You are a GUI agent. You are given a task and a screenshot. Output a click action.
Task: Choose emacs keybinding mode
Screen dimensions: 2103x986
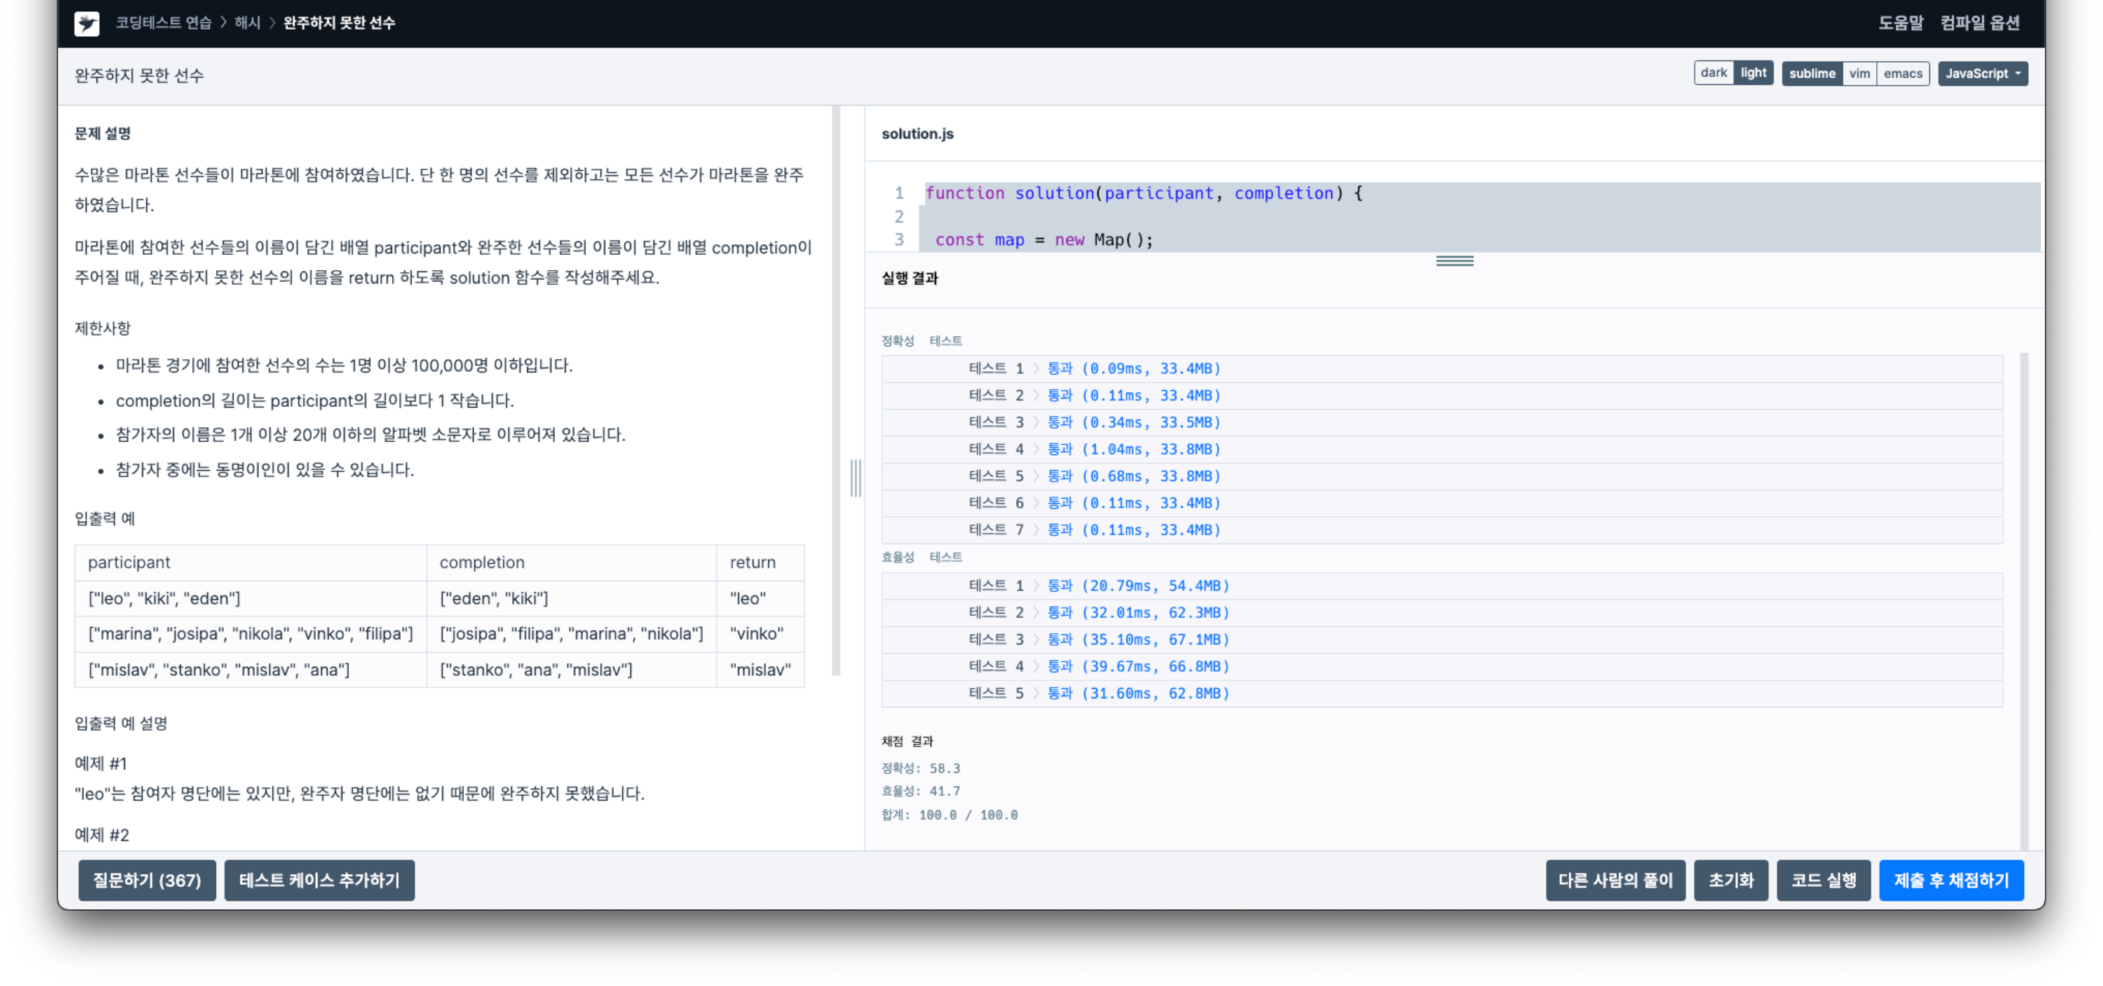point(1903,74)
